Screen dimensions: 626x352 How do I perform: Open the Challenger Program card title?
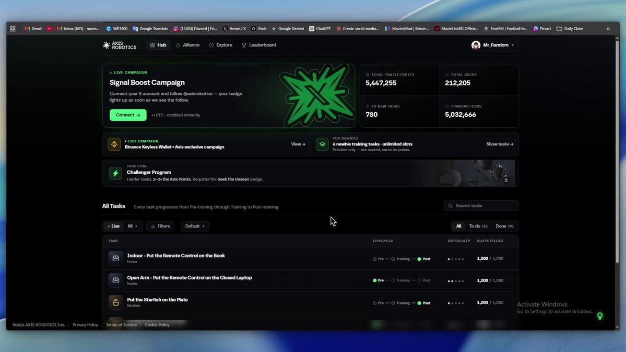[x=149, y=172]
